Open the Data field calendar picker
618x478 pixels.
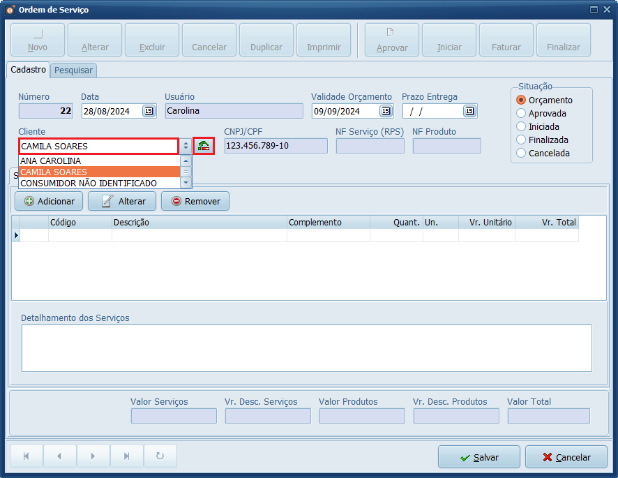[149, 111]
